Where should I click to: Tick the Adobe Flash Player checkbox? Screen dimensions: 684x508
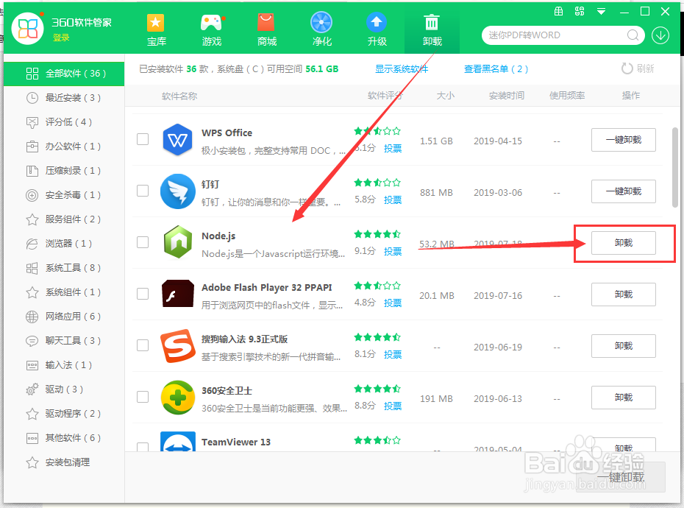coord(143,294)
